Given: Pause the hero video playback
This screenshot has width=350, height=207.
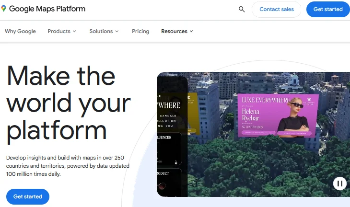Looking at the screenshot, I should coord(340,184).
